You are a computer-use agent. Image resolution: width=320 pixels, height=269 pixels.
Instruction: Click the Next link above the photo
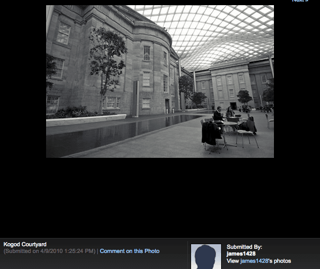coord(297,1)
